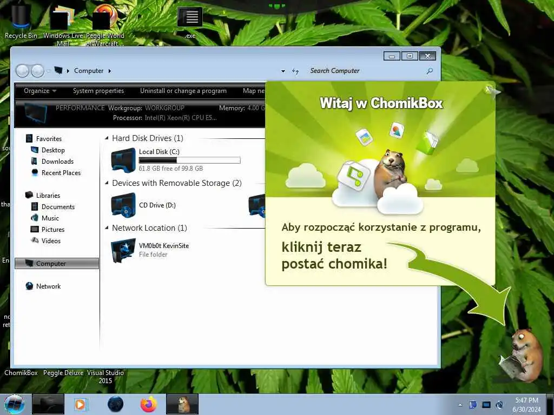
Task: Click the Forward navigation button in Explorer
Action: coord(37,71)
